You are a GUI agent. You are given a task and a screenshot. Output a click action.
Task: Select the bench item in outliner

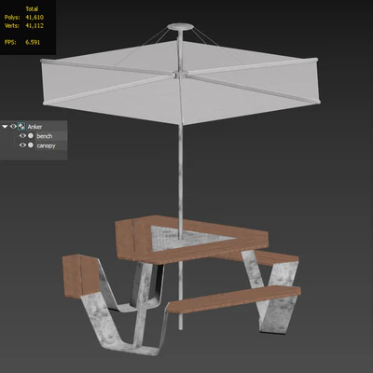coord(45,136)
